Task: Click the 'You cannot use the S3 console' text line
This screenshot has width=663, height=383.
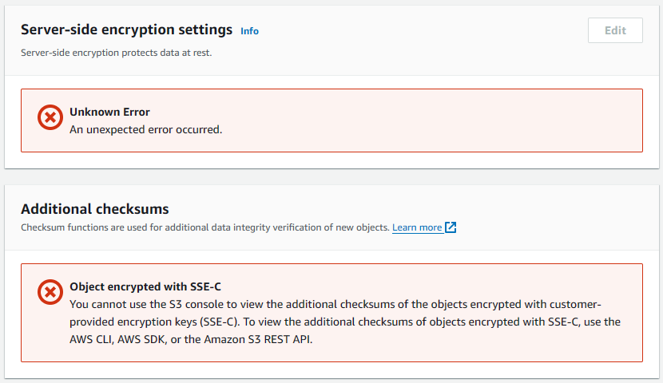Action: [335, 304]
